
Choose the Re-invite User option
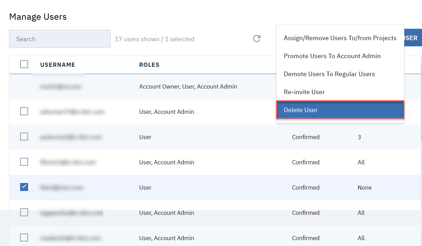304,92
